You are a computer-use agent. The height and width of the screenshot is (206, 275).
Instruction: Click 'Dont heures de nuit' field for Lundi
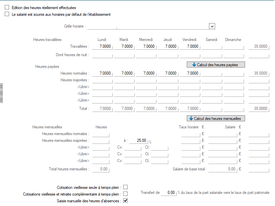coord(102,55)
